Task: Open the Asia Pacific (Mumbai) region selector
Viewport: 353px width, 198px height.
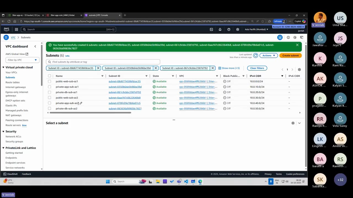Action: (x=256, y=29)
